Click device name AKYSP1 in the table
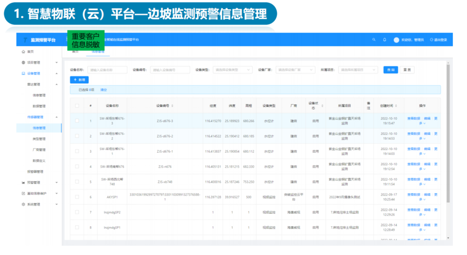This screenshot has height=255, width=467. point(113,197)
